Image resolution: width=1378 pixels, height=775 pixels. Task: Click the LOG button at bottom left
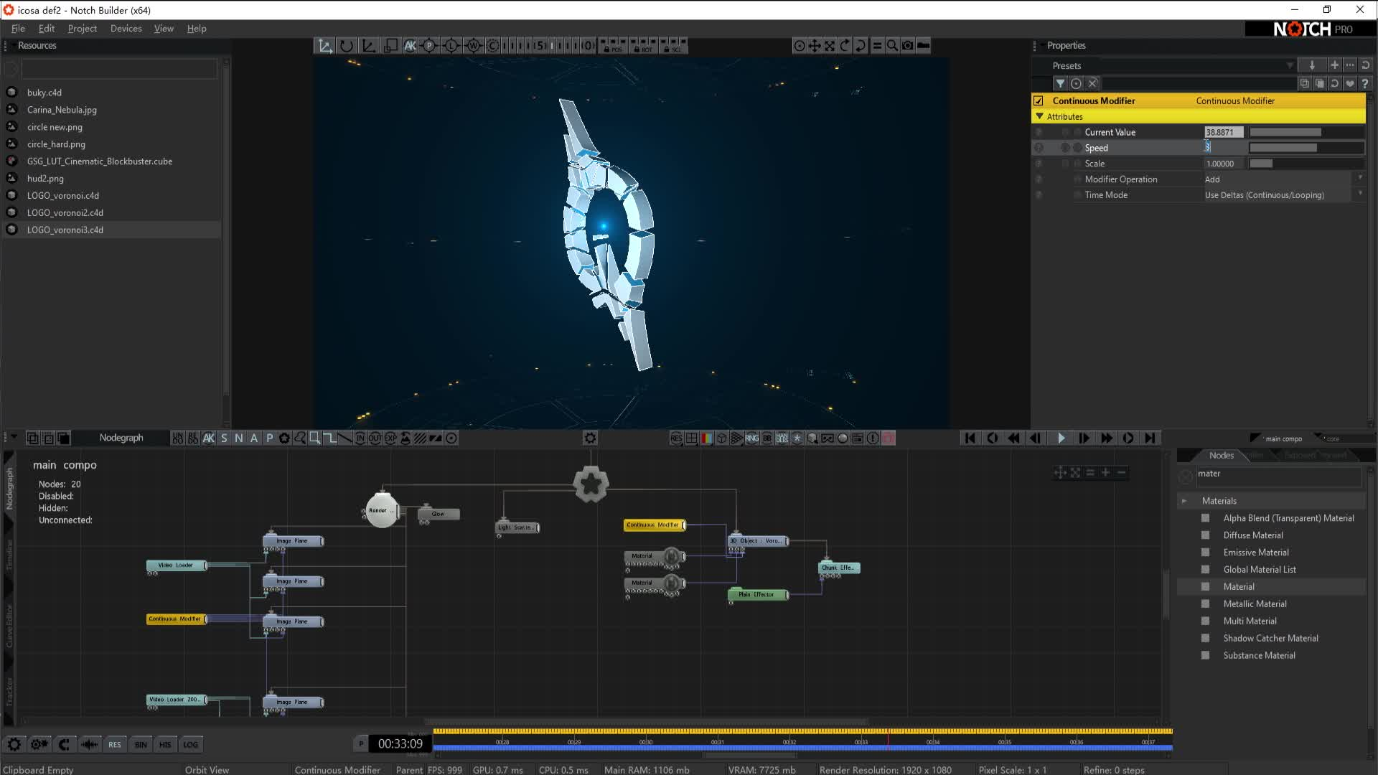click(190, 745)
